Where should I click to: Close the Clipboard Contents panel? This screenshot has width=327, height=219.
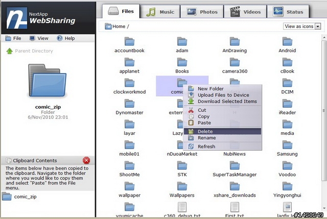[86, 160]
